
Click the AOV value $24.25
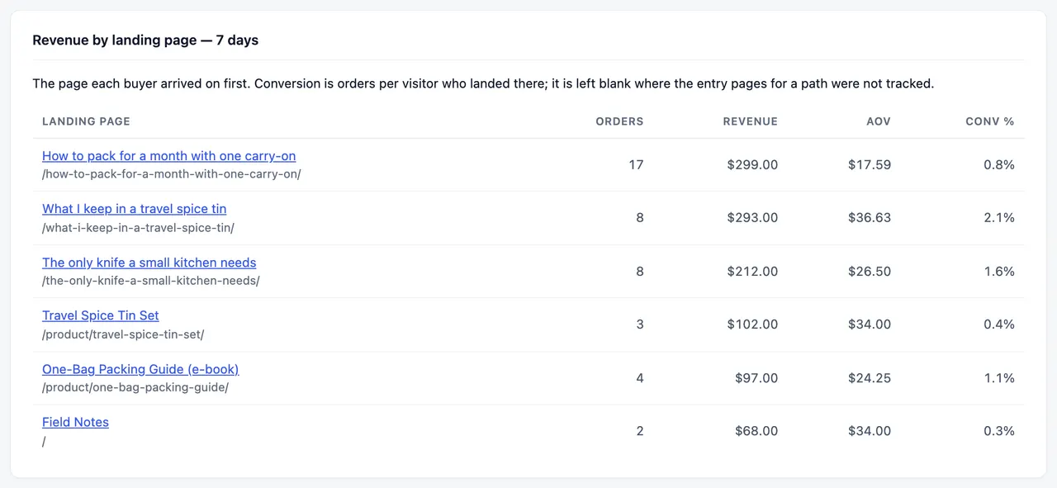pos(870,378)
